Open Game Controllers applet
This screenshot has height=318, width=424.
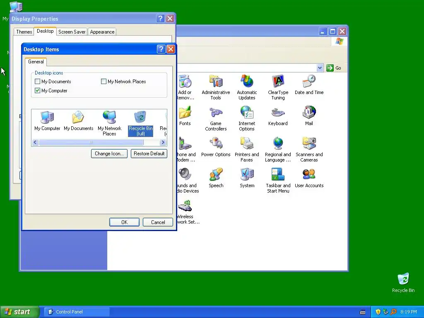click(215, 118)
